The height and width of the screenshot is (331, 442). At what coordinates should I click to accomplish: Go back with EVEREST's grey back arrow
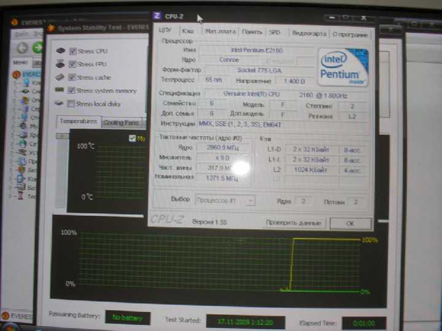pyautogui.click(x=22, y=48)
